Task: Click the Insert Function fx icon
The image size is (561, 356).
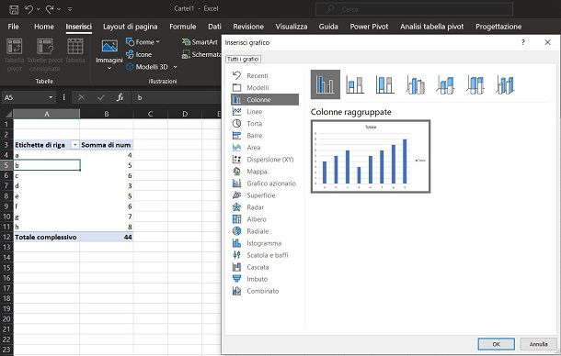Action: [x=120, y=97]
